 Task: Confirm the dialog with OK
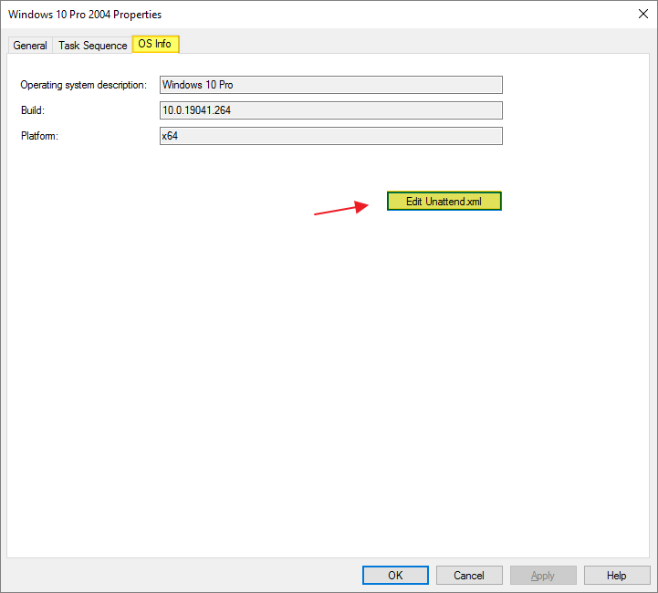tap(395, 576)
